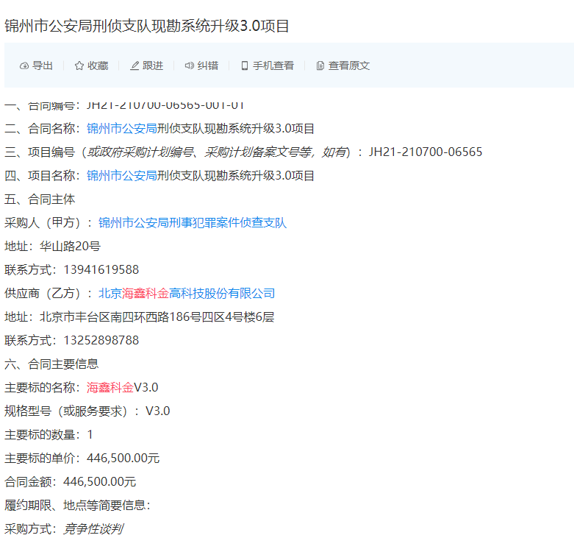The image size is (574, 538).
Task: Click the page title 现勘系统升级3.0项目
Action: [x=220, y=26]
